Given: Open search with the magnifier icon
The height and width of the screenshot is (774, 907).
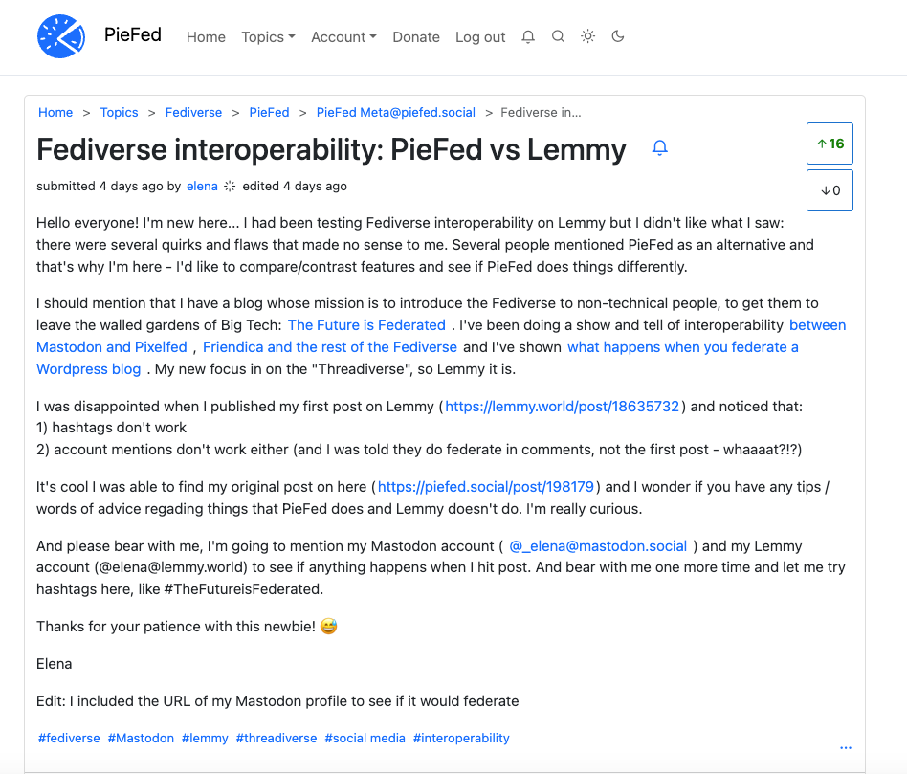Looking at the screenshot, I should (x=558, y=37).
